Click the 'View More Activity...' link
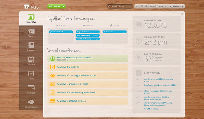 (x=151, y=109)
